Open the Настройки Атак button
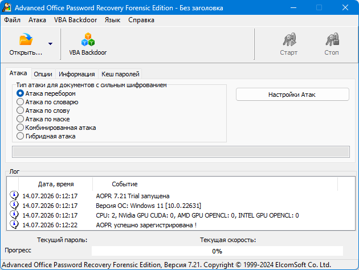The width and height of the screenshot is (359, 270). coord(292,95)
